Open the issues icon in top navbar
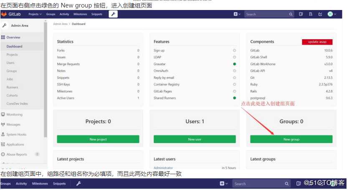The image size is (349, 190). pos(301,14)
